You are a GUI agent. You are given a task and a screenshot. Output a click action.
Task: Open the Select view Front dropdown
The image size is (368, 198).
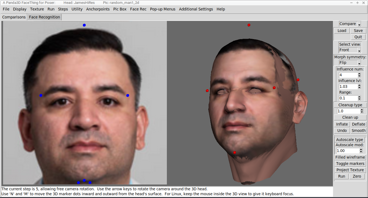point(350,50)
